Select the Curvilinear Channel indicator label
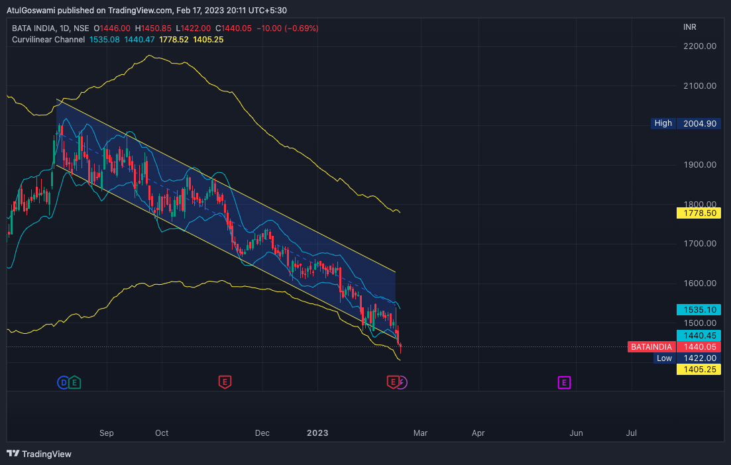 point(48,40)
